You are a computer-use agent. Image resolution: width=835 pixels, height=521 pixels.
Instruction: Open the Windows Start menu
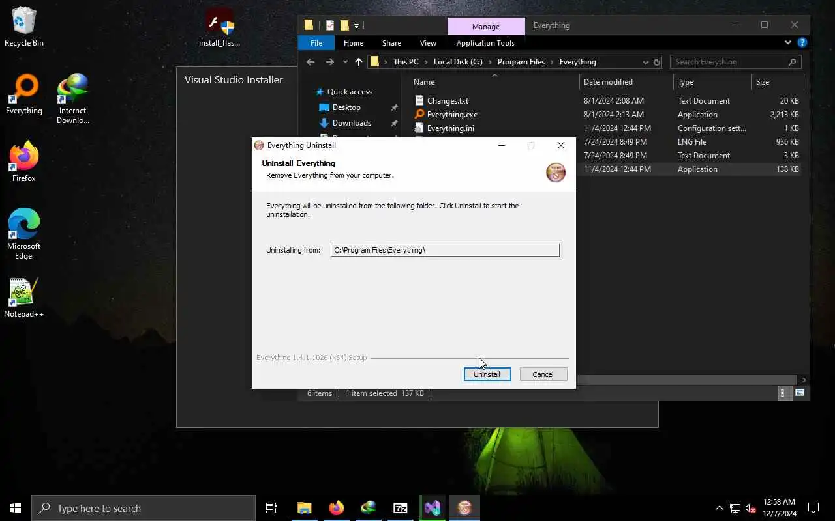[16, 508]
